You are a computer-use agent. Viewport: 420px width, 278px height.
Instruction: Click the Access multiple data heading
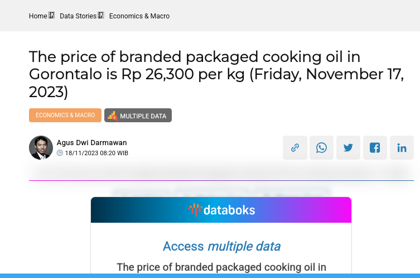pos(221,246)
